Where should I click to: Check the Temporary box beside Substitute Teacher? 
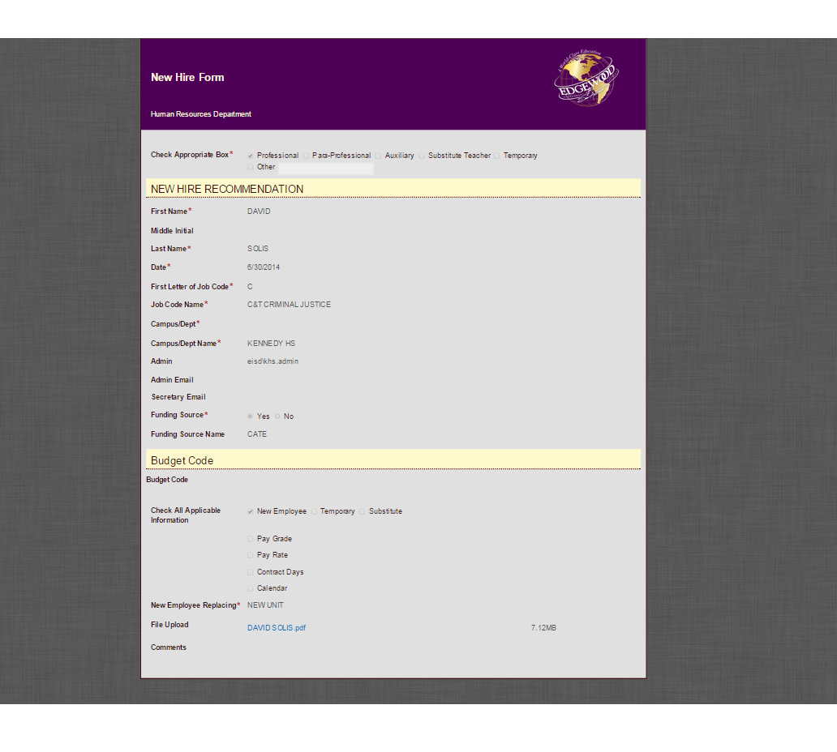(497, 156)
